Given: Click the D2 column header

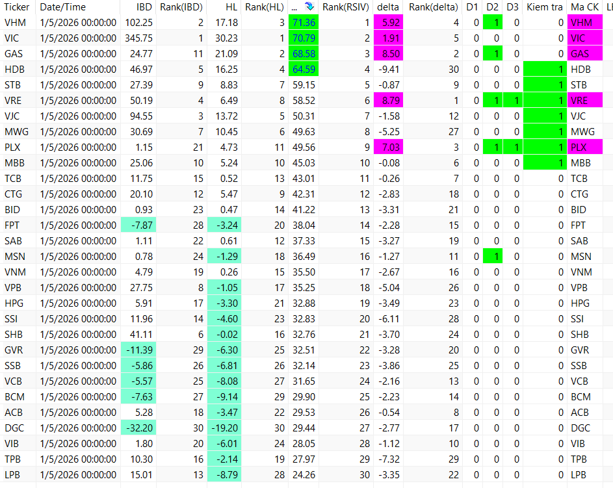Looking at the screenshot, I should pos(493,6).
